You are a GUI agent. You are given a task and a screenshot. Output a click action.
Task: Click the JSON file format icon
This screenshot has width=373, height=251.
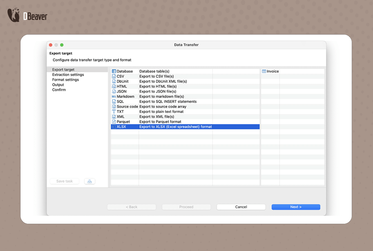[114, 91]
